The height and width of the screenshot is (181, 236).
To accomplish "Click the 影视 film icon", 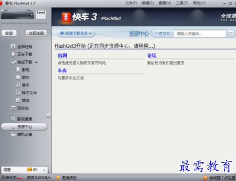I will coord(18,70).
